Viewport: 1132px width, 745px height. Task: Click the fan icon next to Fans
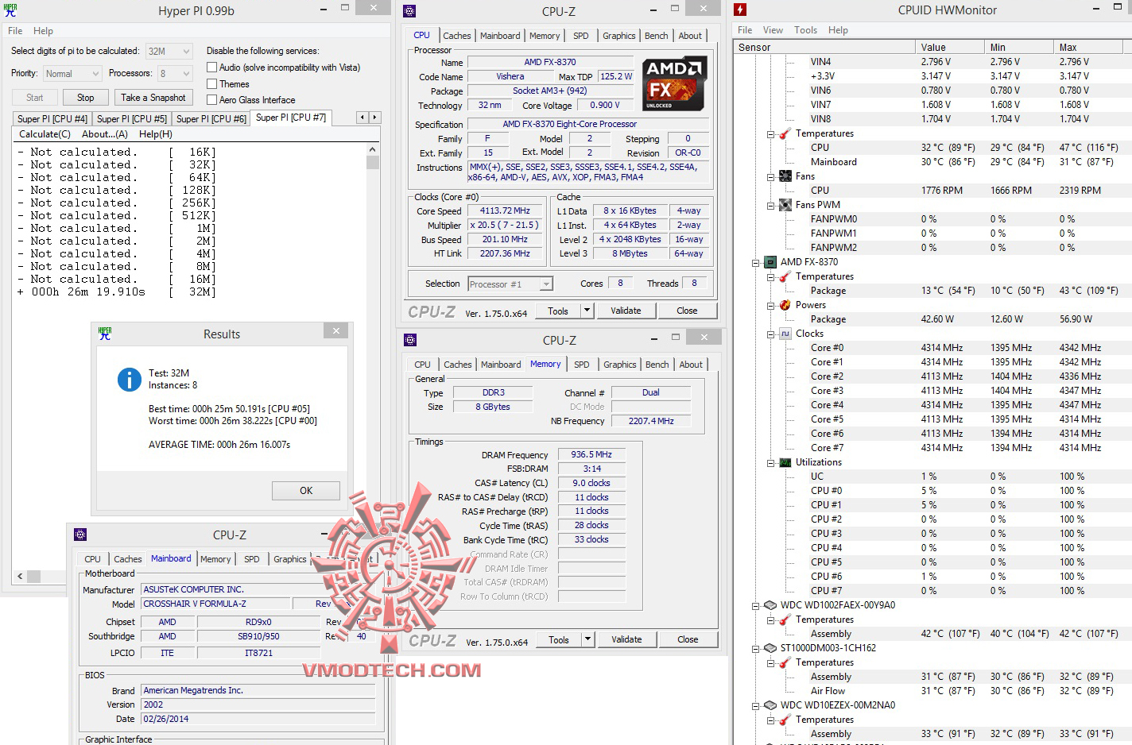pos(785,176)
